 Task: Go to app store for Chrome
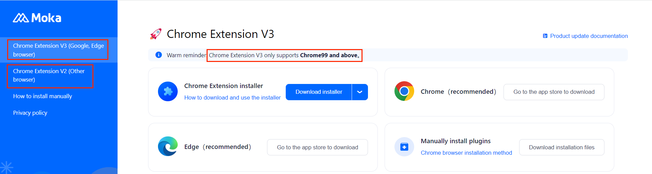(553, 92)
